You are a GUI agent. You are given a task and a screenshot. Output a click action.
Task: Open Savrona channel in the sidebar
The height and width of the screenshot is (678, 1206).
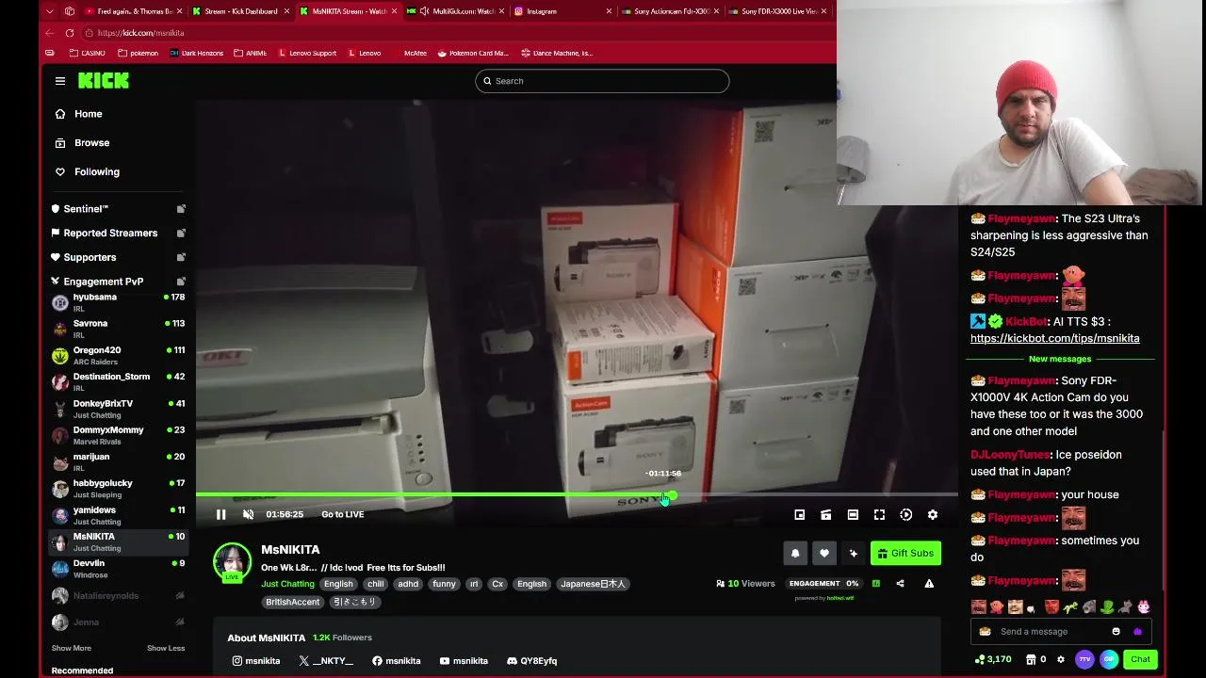tap(118, 329)
